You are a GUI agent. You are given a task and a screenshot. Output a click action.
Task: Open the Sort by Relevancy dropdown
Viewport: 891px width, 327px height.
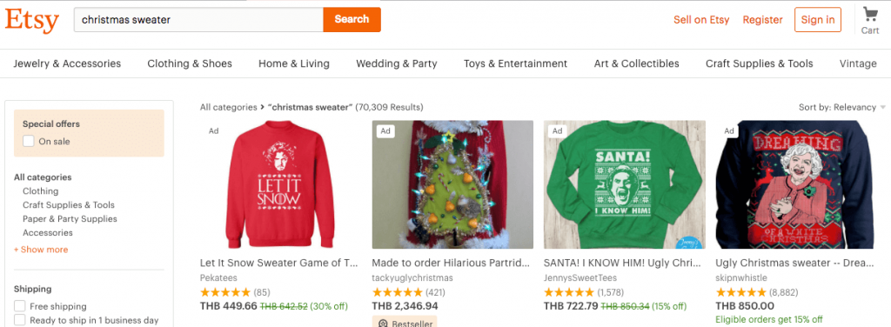pos(842,107)
